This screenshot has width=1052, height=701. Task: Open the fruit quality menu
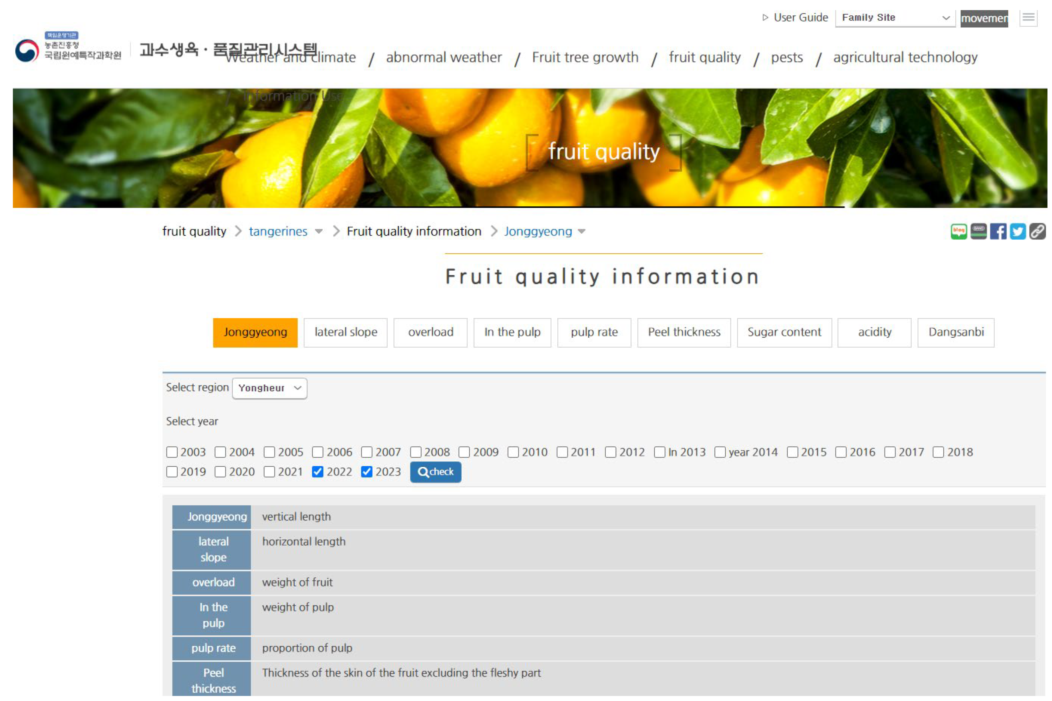pyautogui.click(x=705, y=57)
